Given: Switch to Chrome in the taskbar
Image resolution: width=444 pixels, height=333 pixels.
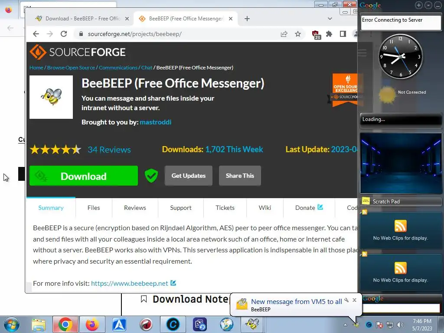Looking at the screenshot, I should coord(65,324).
